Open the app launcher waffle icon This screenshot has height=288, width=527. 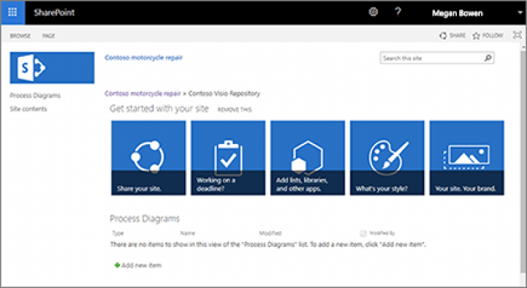(x=13, y=12)
